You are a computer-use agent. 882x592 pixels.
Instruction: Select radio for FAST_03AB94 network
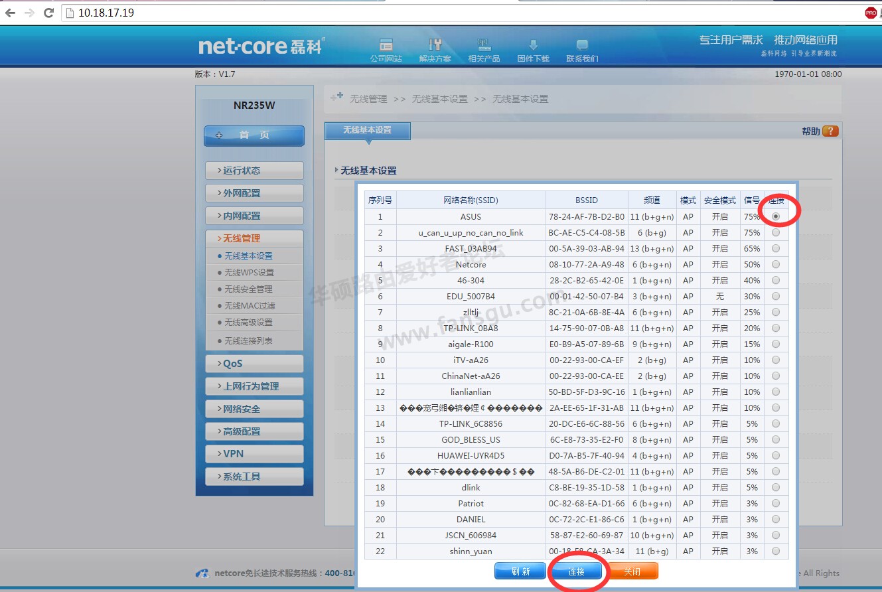776,248
